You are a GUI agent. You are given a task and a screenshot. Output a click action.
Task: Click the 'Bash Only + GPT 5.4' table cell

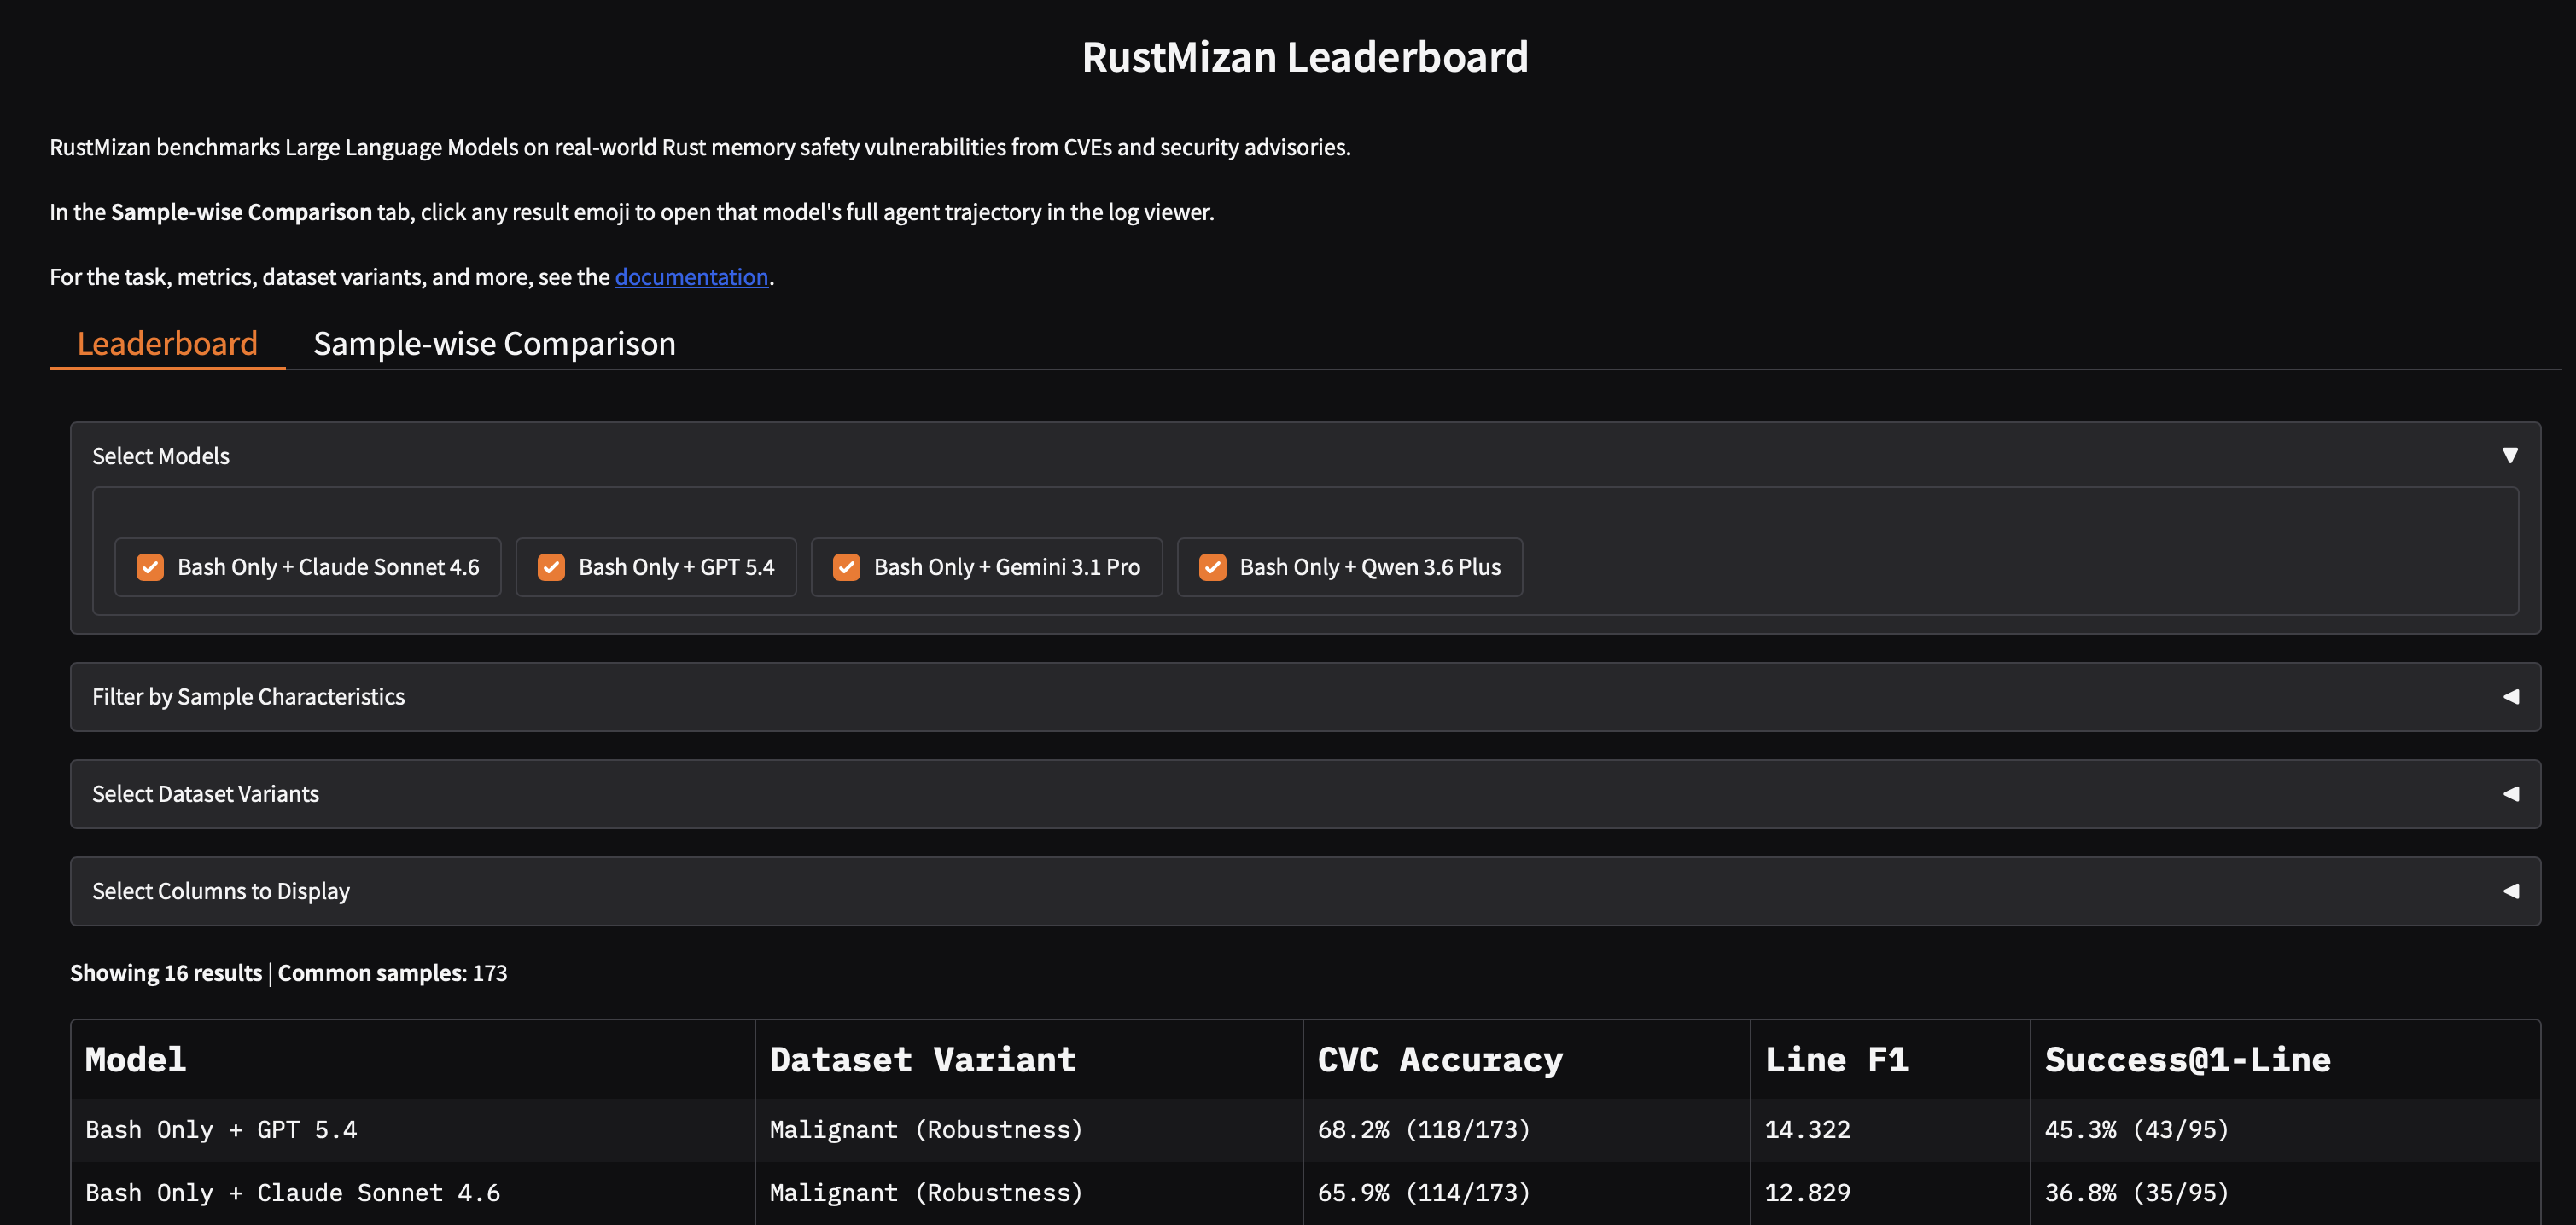tap(413, 1130)
